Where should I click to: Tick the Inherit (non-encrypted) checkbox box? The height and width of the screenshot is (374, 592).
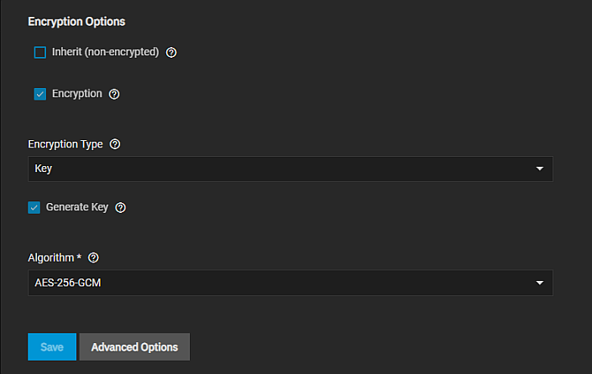pyautogui.click(x=40, y=53)
